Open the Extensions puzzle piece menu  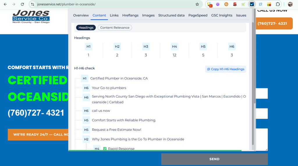[x=278, y=4]
